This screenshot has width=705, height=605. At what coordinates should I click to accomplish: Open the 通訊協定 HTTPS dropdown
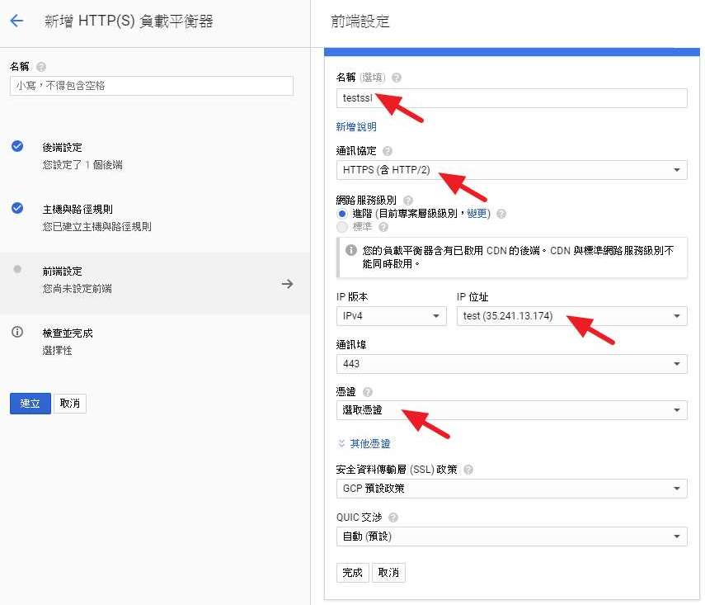511,170
